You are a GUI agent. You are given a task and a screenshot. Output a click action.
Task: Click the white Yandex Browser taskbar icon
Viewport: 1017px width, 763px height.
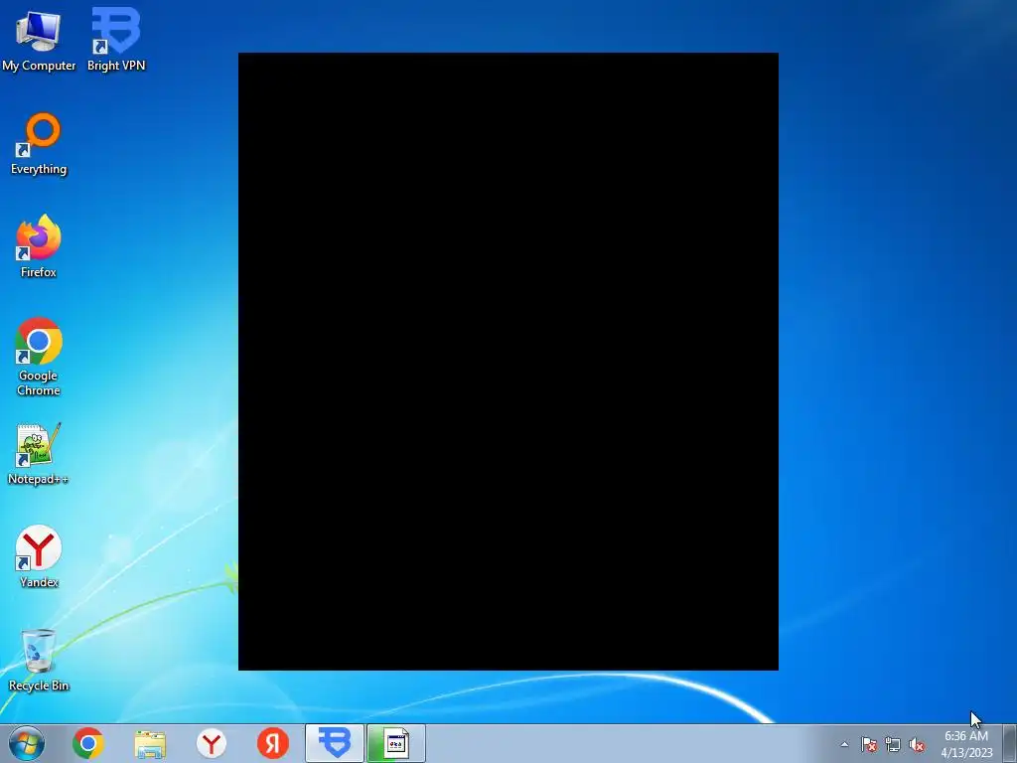click(x=212, y=743)
